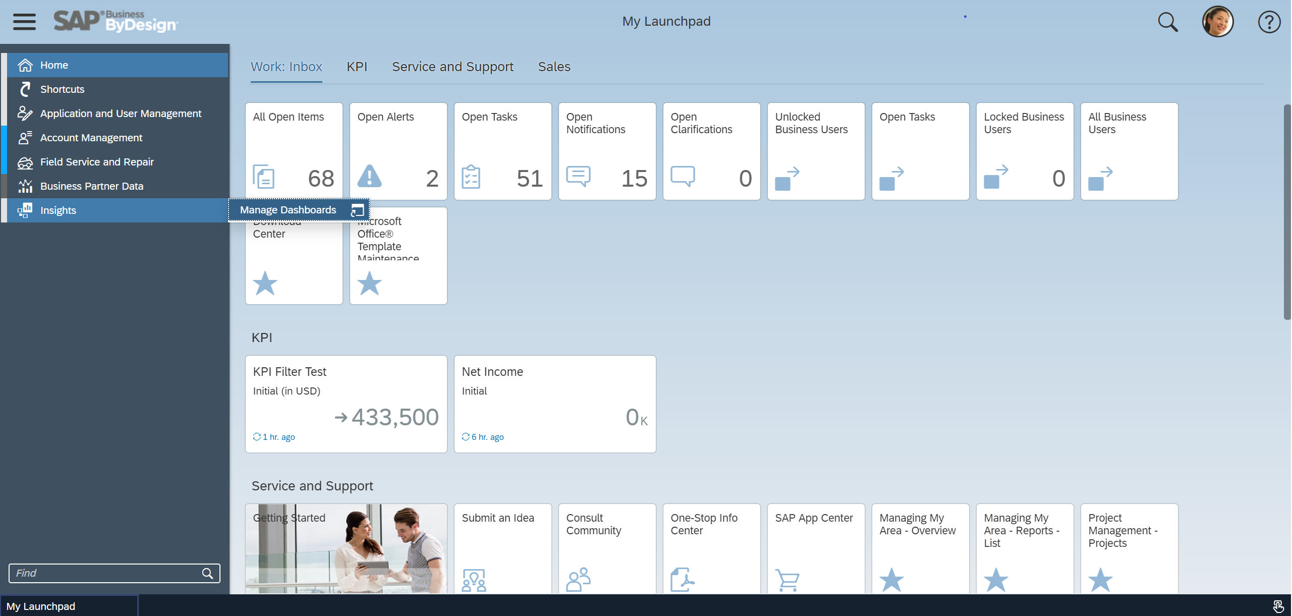Image resolution: width=1292 pixels, height=616 pixels.
Task: Select the Work: Inbox tab
Action: click(x=286, y=67)
